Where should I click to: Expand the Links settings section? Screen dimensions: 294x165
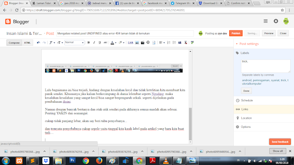[264, 109]
